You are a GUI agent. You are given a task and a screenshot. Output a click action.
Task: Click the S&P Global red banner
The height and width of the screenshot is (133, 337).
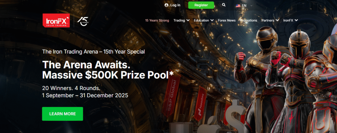click(x=171, y=95)
